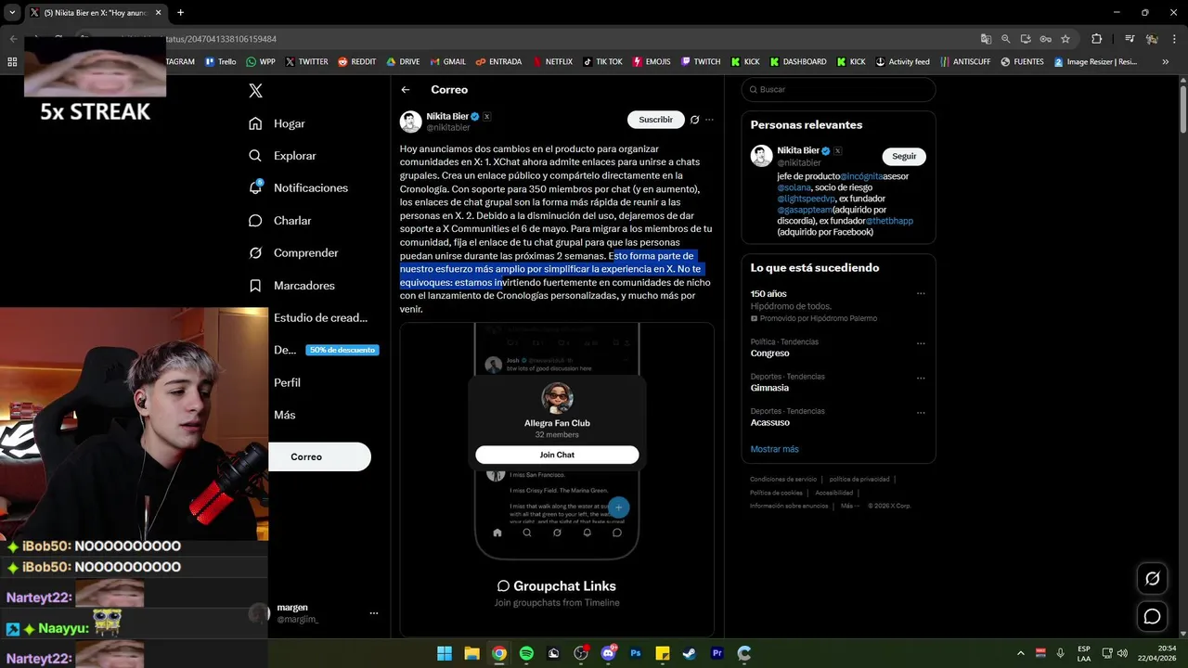Open Spotify from the taskbar

pos(526,653)
